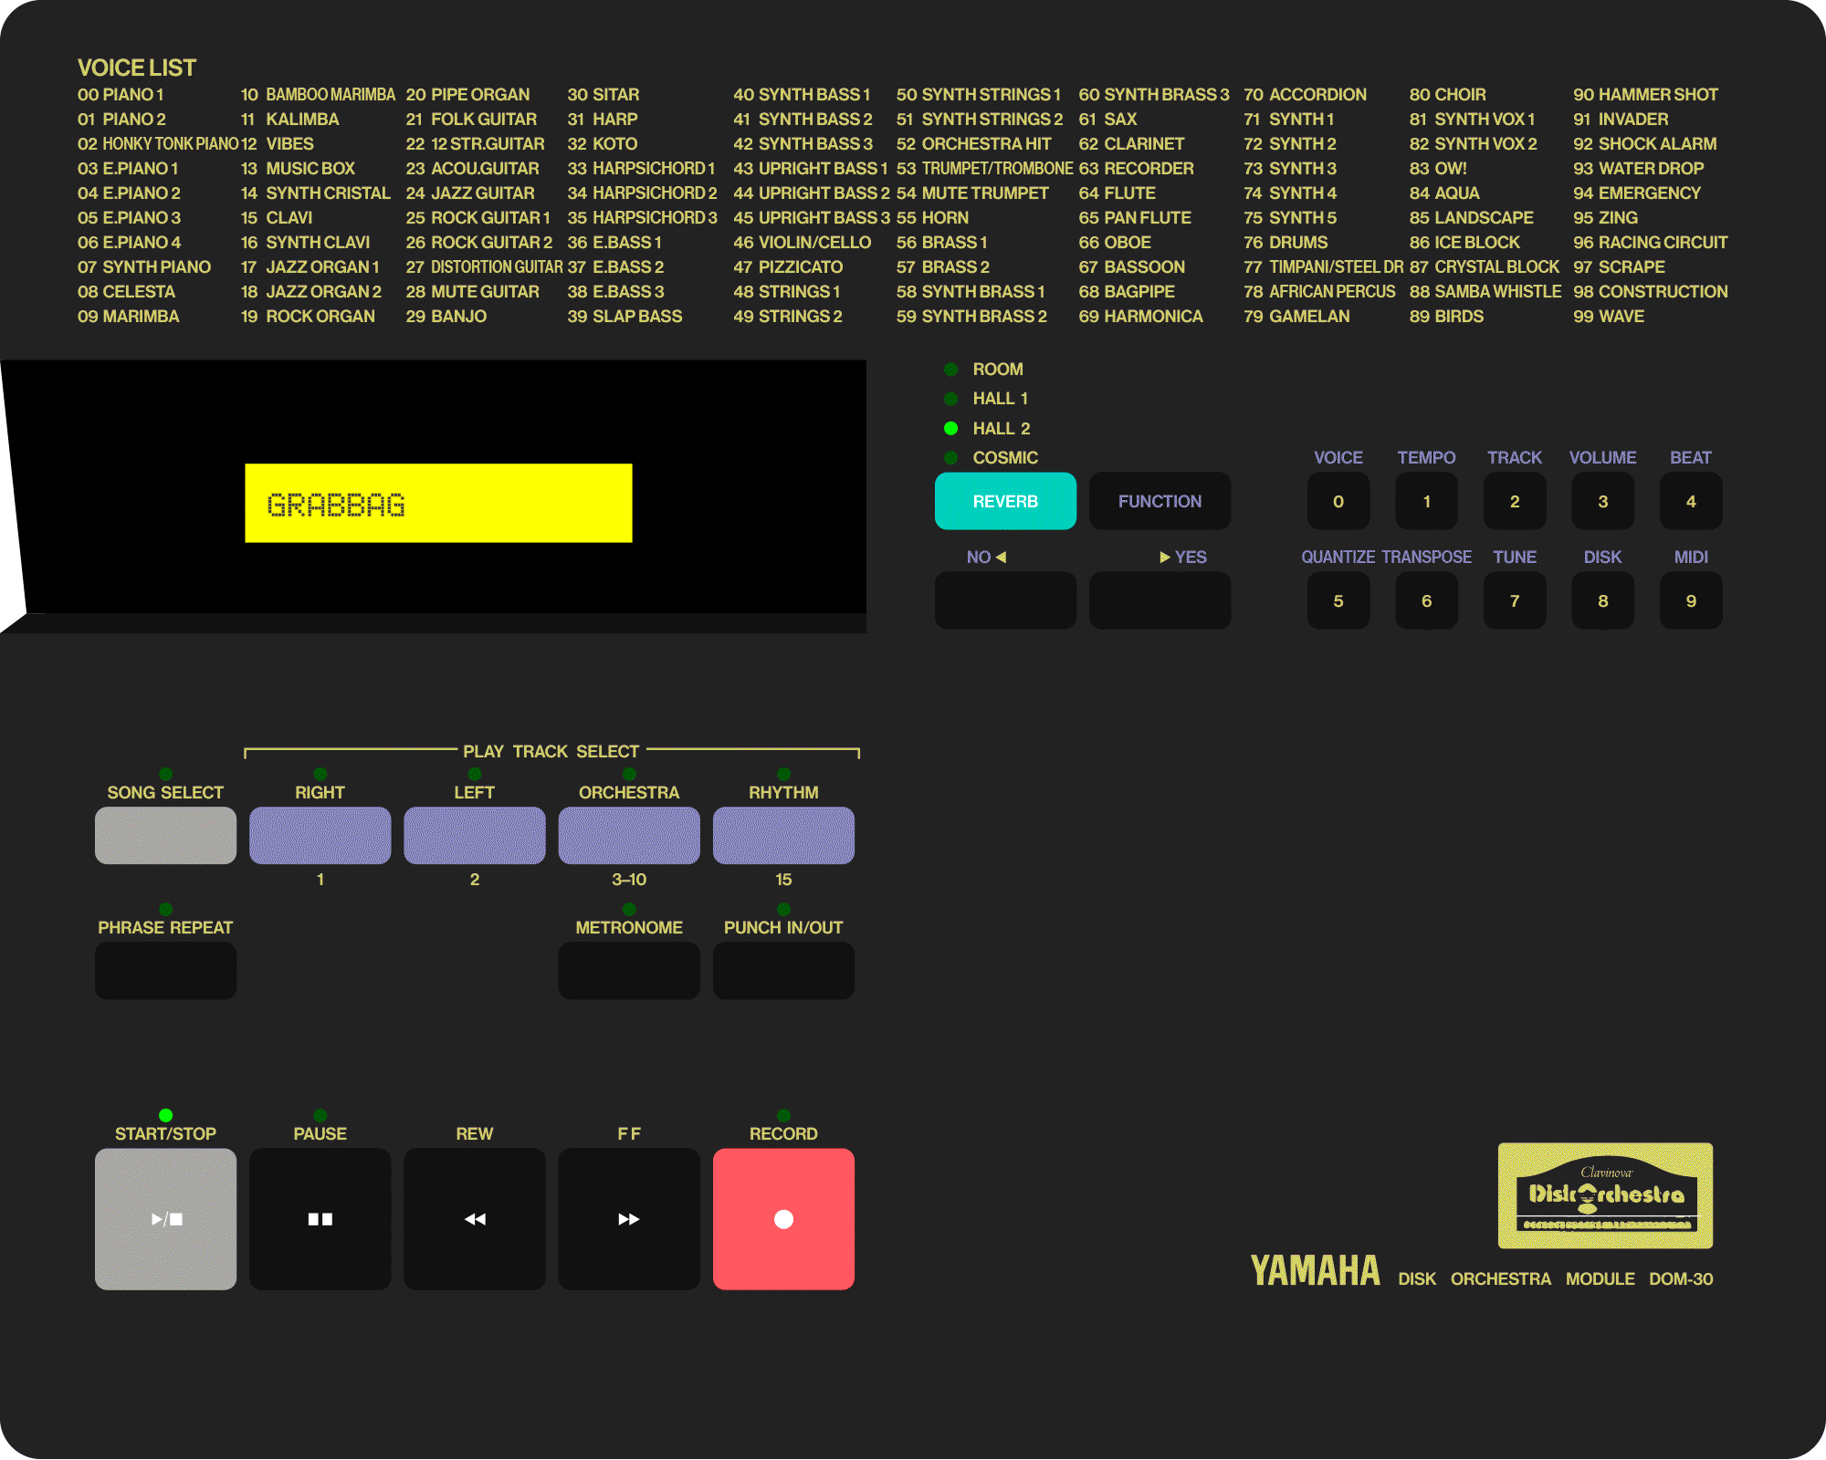
Task: Toggle the Punch In/Out button
Action: [783, 970]
